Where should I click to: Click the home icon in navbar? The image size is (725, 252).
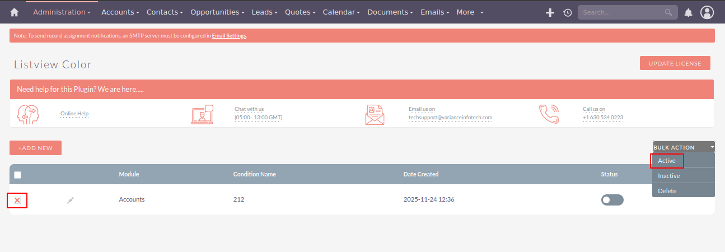[15, 12]
